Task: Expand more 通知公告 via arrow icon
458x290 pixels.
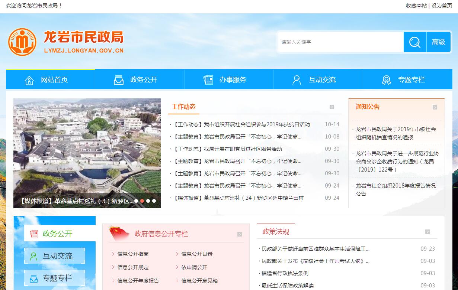Action: [435, 107]
